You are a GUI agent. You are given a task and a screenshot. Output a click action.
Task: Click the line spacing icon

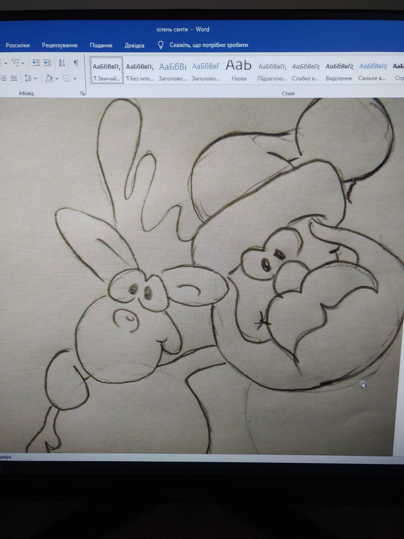coord(28,78)
